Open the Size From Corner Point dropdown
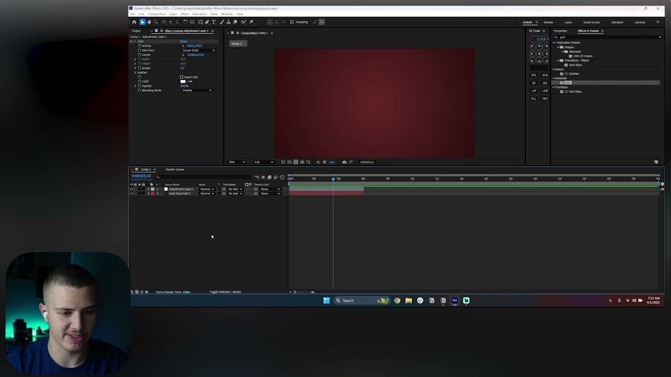The height and width of the screenshot is (377, 671). [x=198, y=50]
